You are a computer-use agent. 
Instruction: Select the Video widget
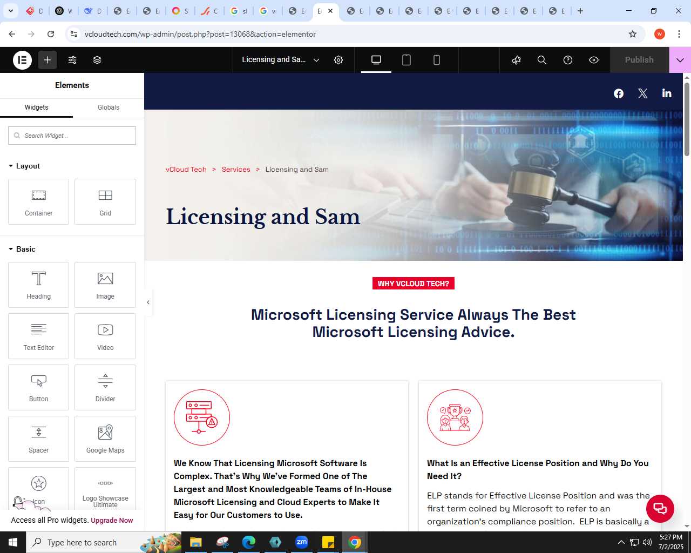[105, 336]
